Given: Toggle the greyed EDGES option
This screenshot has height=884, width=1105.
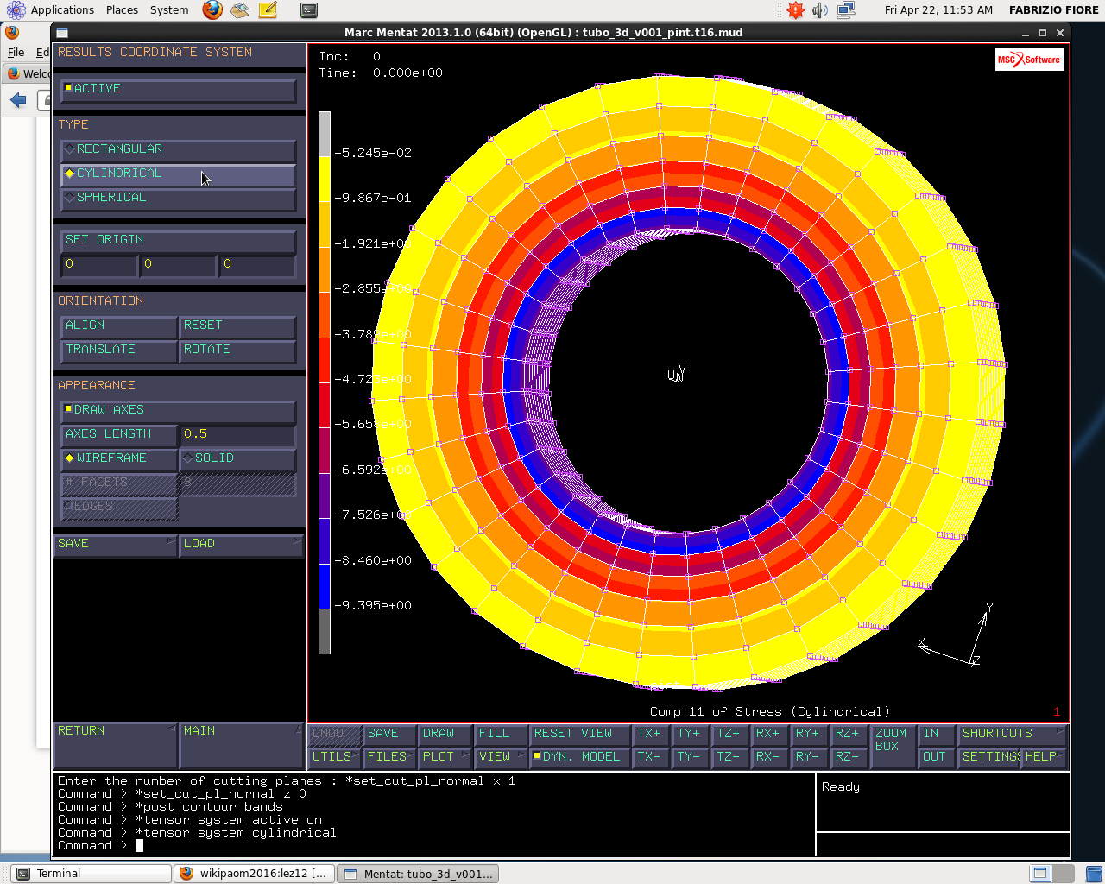Looking at the screenshot, I should 119,508.
